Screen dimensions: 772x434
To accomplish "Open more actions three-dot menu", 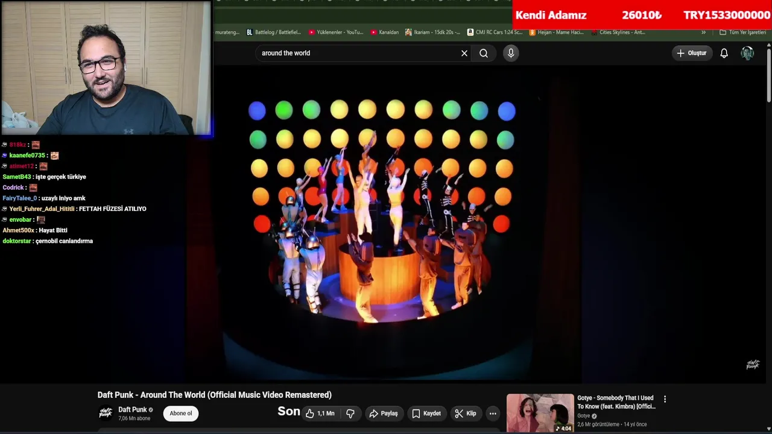I will coord(493,414).
